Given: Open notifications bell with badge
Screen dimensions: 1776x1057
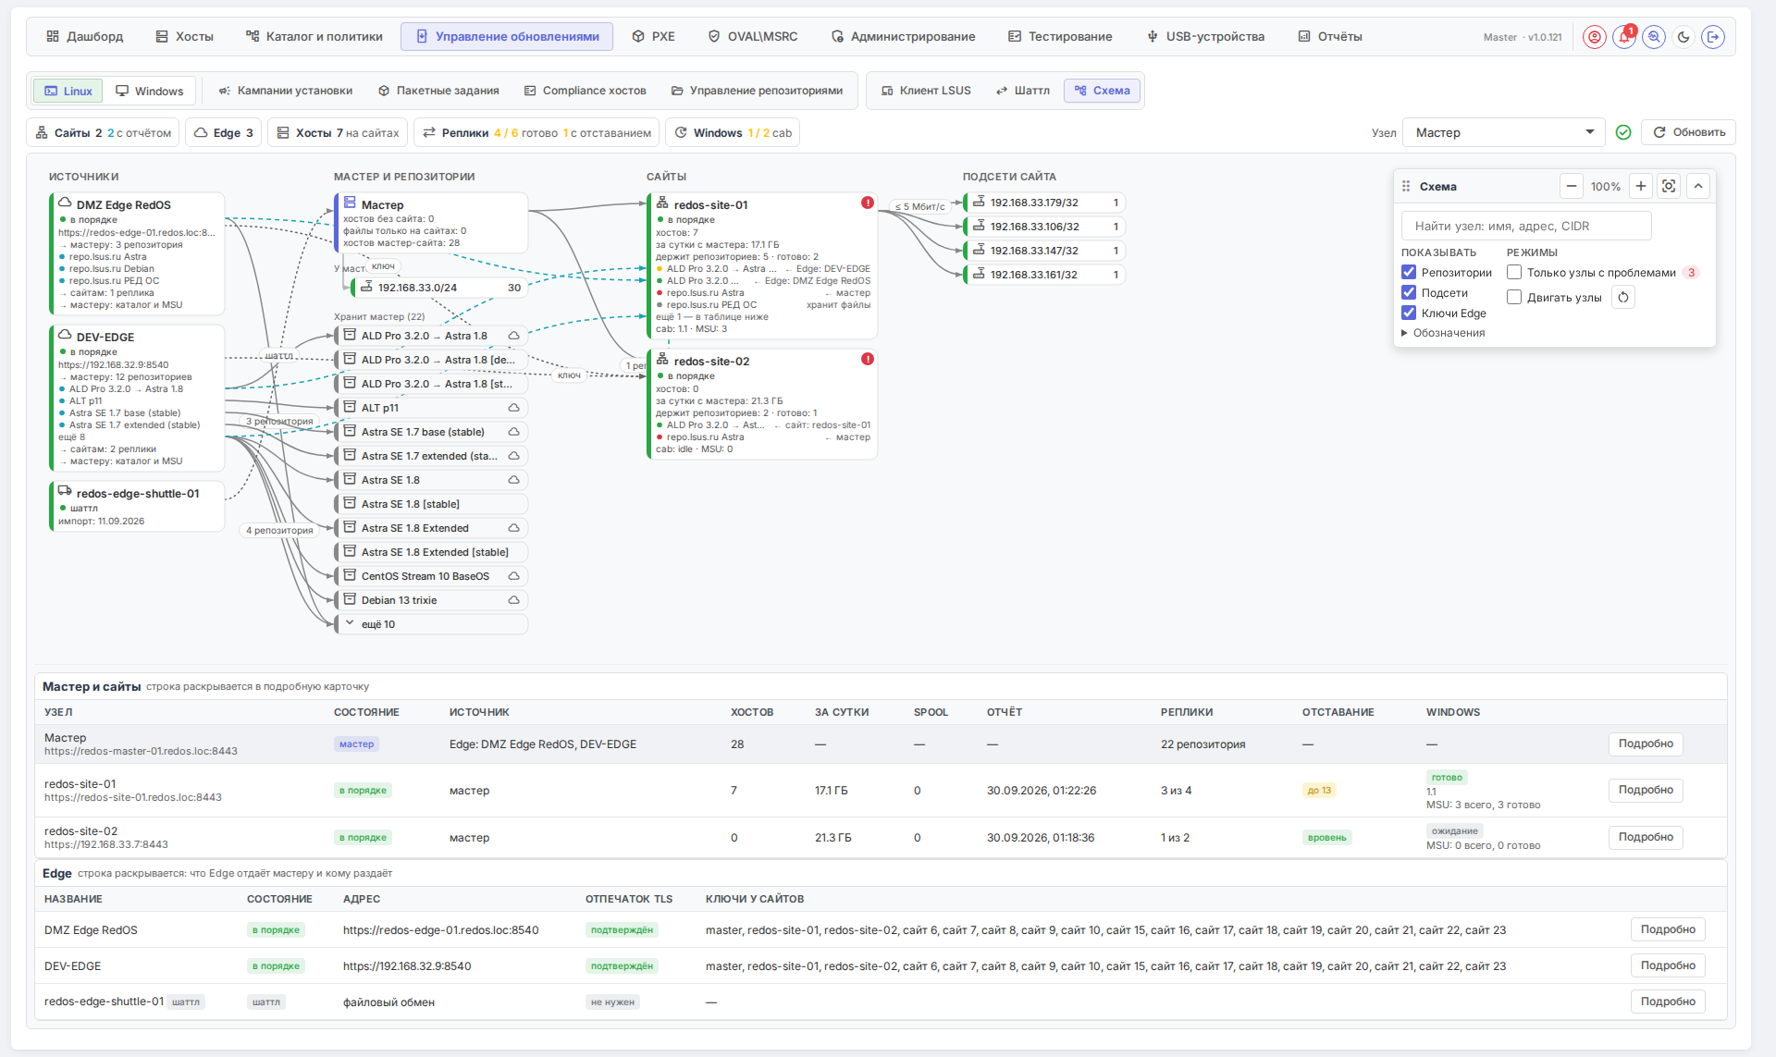Looking at the screenshot, I should pos(1624,37).
